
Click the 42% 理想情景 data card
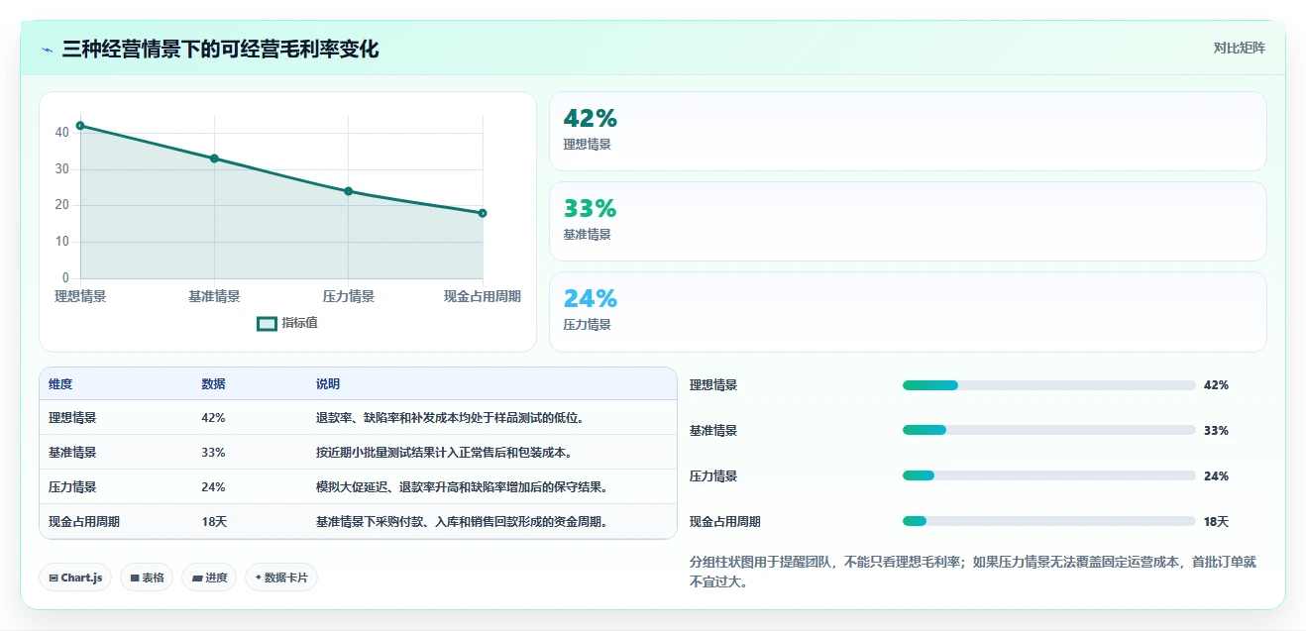[x=908, y=132]
